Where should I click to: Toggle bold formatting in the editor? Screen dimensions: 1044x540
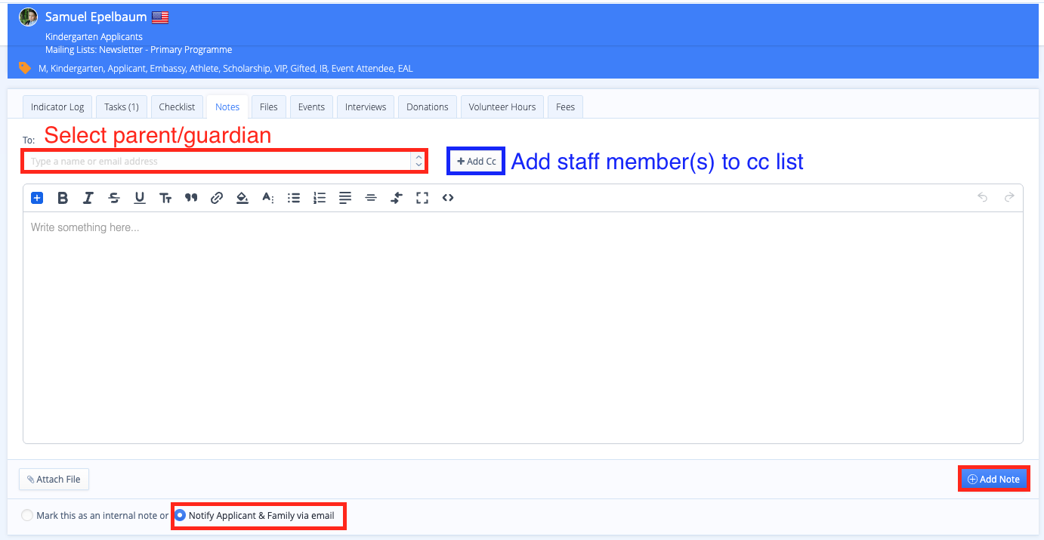63,198
